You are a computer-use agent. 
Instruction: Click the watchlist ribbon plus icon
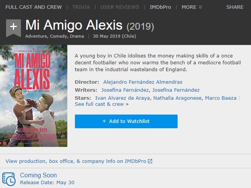pyautogui.click(x=13, y=27)
